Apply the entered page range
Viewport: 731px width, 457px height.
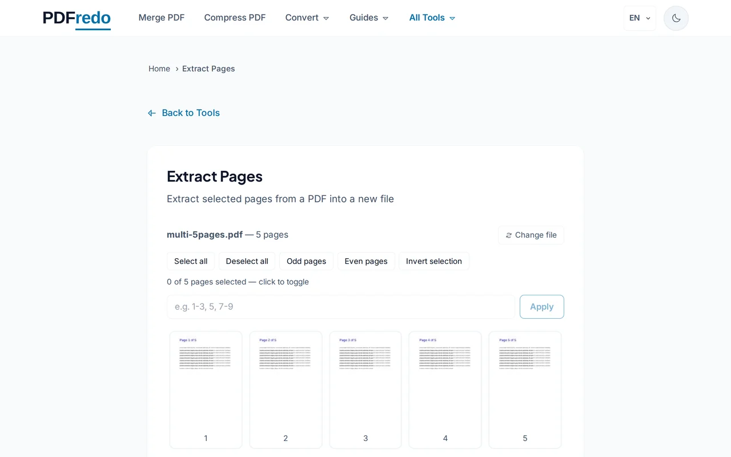coord(541,307)
